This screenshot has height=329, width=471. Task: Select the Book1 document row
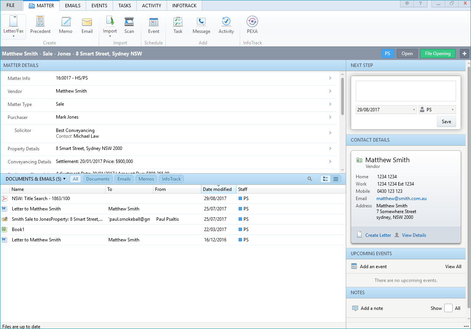tap(172, 230)
